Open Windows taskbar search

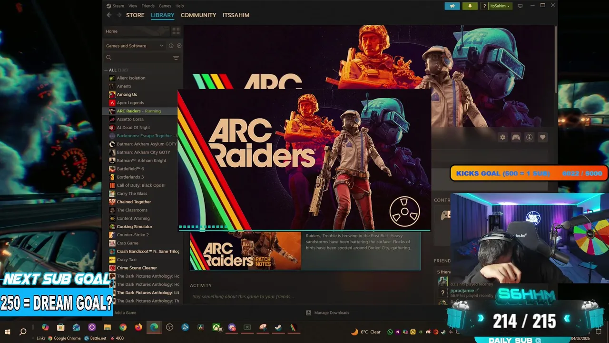[x=22, y=332]
